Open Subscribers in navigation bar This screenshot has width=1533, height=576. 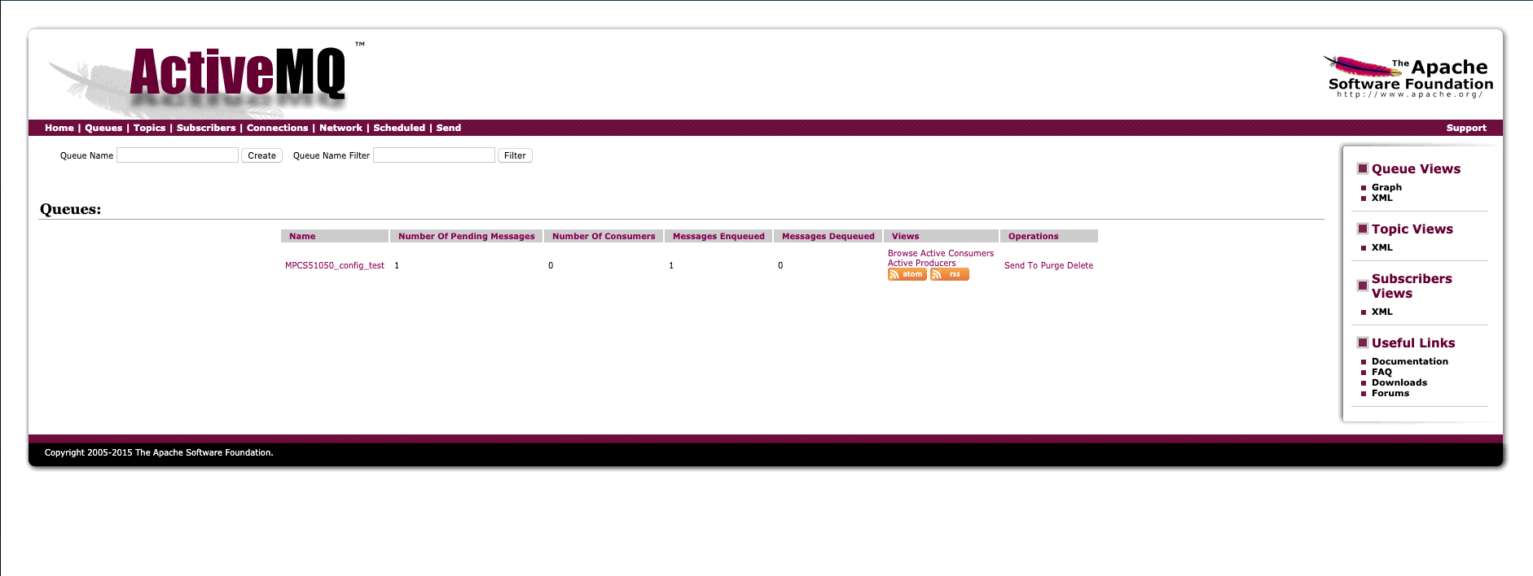tap(206, 129)
